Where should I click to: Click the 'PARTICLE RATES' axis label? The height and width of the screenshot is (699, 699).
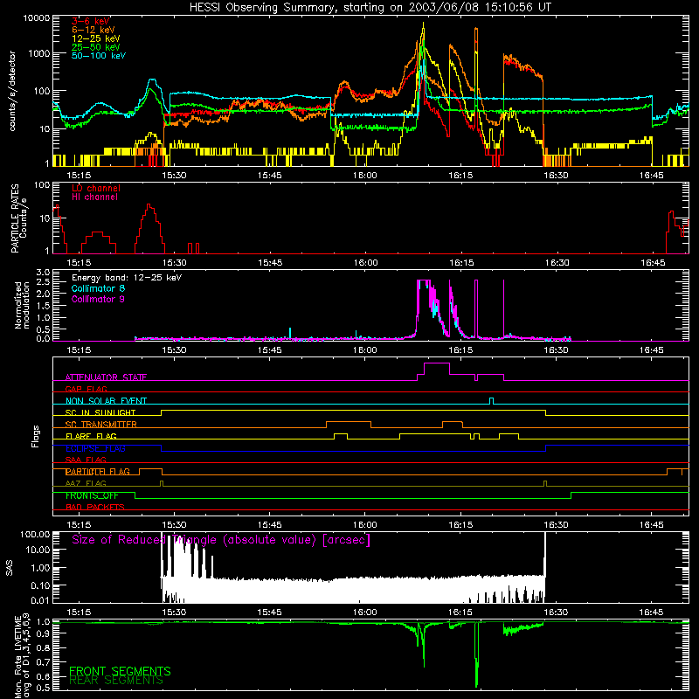15,218
